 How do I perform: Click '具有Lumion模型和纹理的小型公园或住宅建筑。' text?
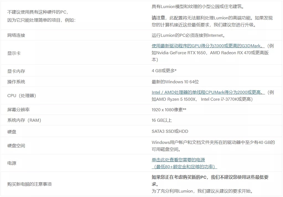click(198, 6)
